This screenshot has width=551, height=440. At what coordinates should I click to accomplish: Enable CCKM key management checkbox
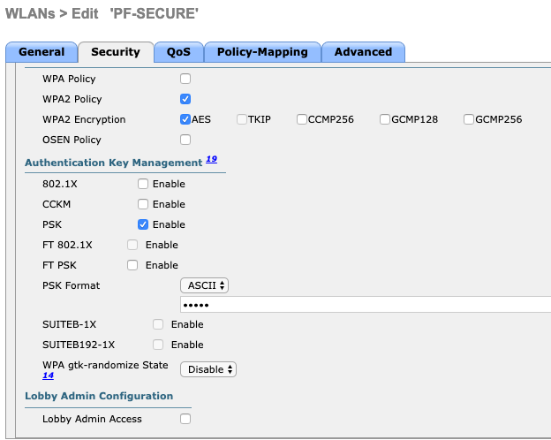143,204
